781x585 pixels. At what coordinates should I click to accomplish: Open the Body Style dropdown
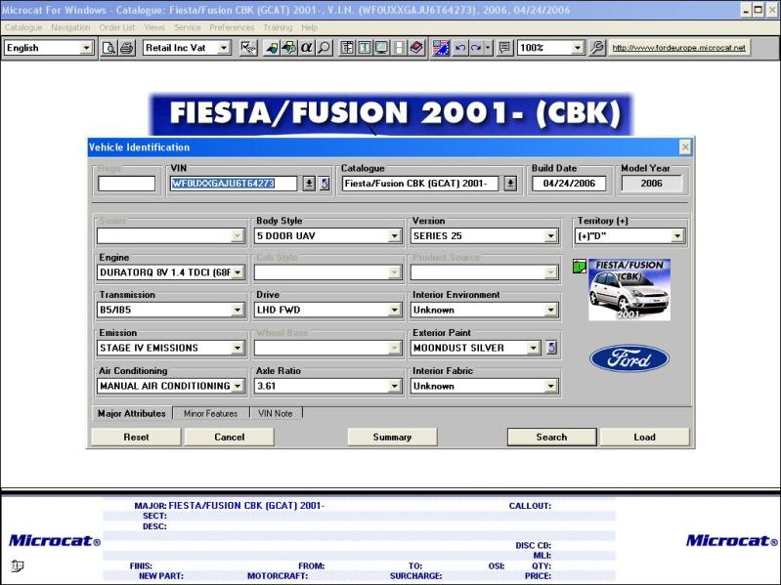[395, 235]
